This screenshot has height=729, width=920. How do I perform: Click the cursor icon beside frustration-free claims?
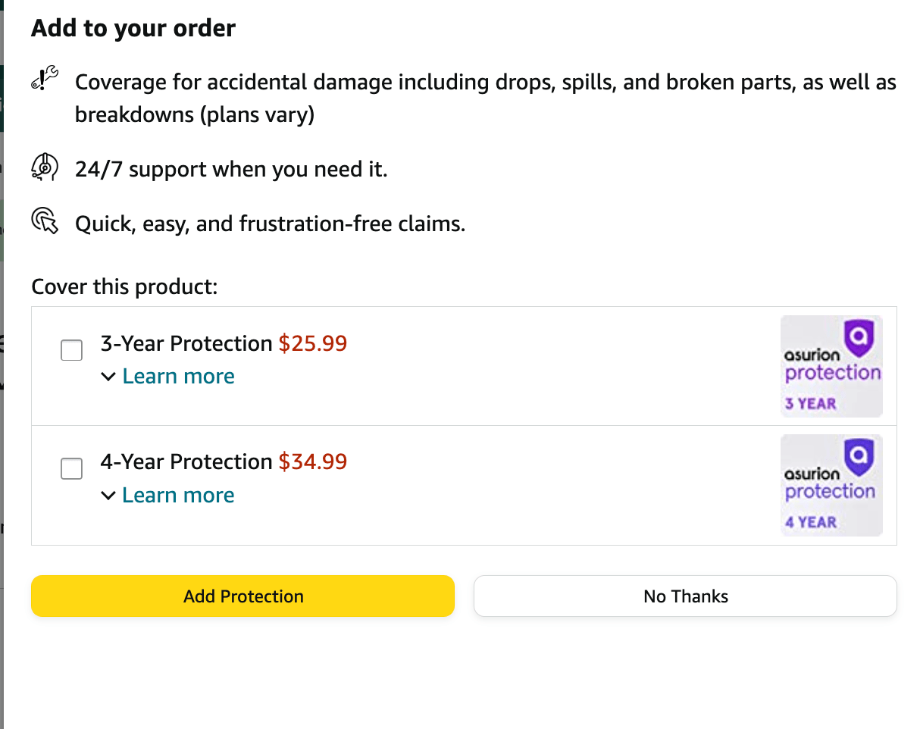click(44, 221)
